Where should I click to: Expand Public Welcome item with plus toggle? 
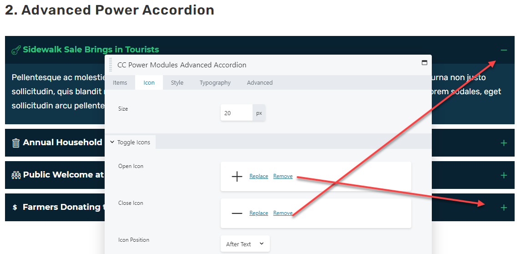[x=504, y=175]
